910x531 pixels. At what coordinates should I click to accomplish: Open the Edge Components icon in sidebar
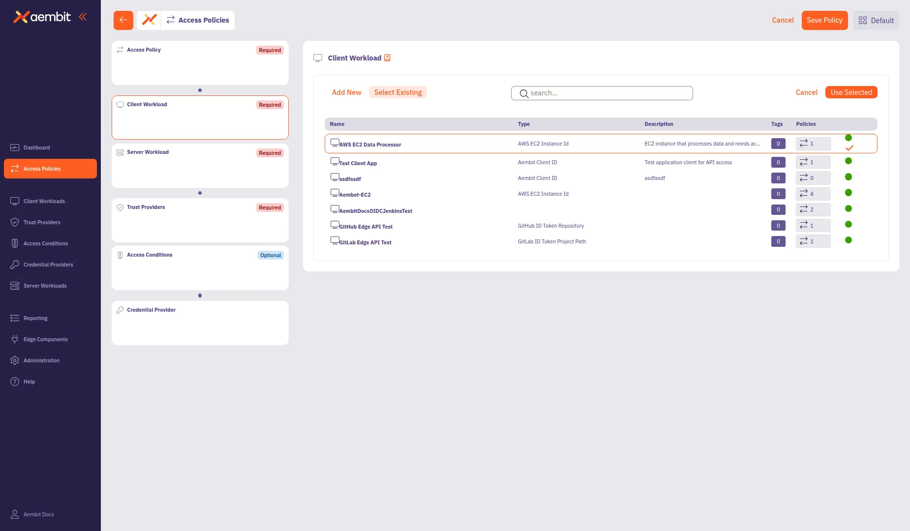14,339
